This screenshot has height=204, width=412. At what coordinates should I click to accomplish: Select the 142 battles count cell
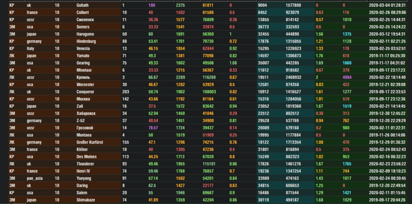(x=126, y=99)
